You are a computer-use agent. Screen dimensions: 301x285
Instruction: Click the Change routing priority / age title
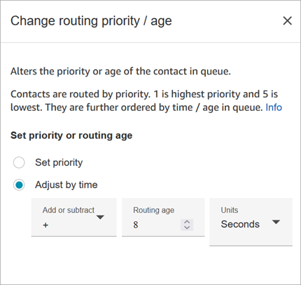[x=91, y=21]
